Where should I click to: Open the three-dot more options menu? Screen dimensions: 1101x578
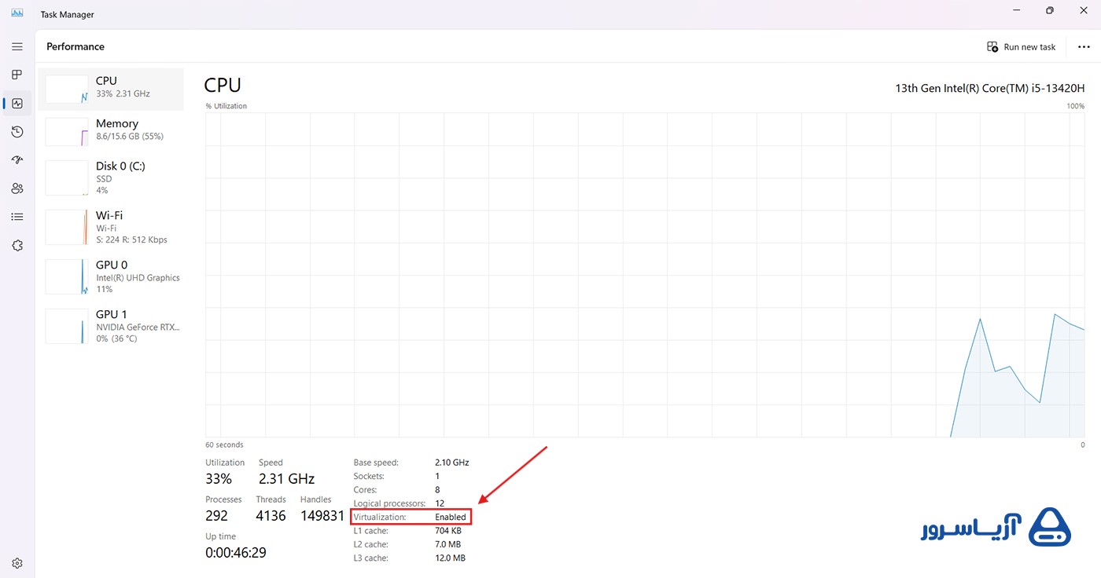[x=1084, y=47]
